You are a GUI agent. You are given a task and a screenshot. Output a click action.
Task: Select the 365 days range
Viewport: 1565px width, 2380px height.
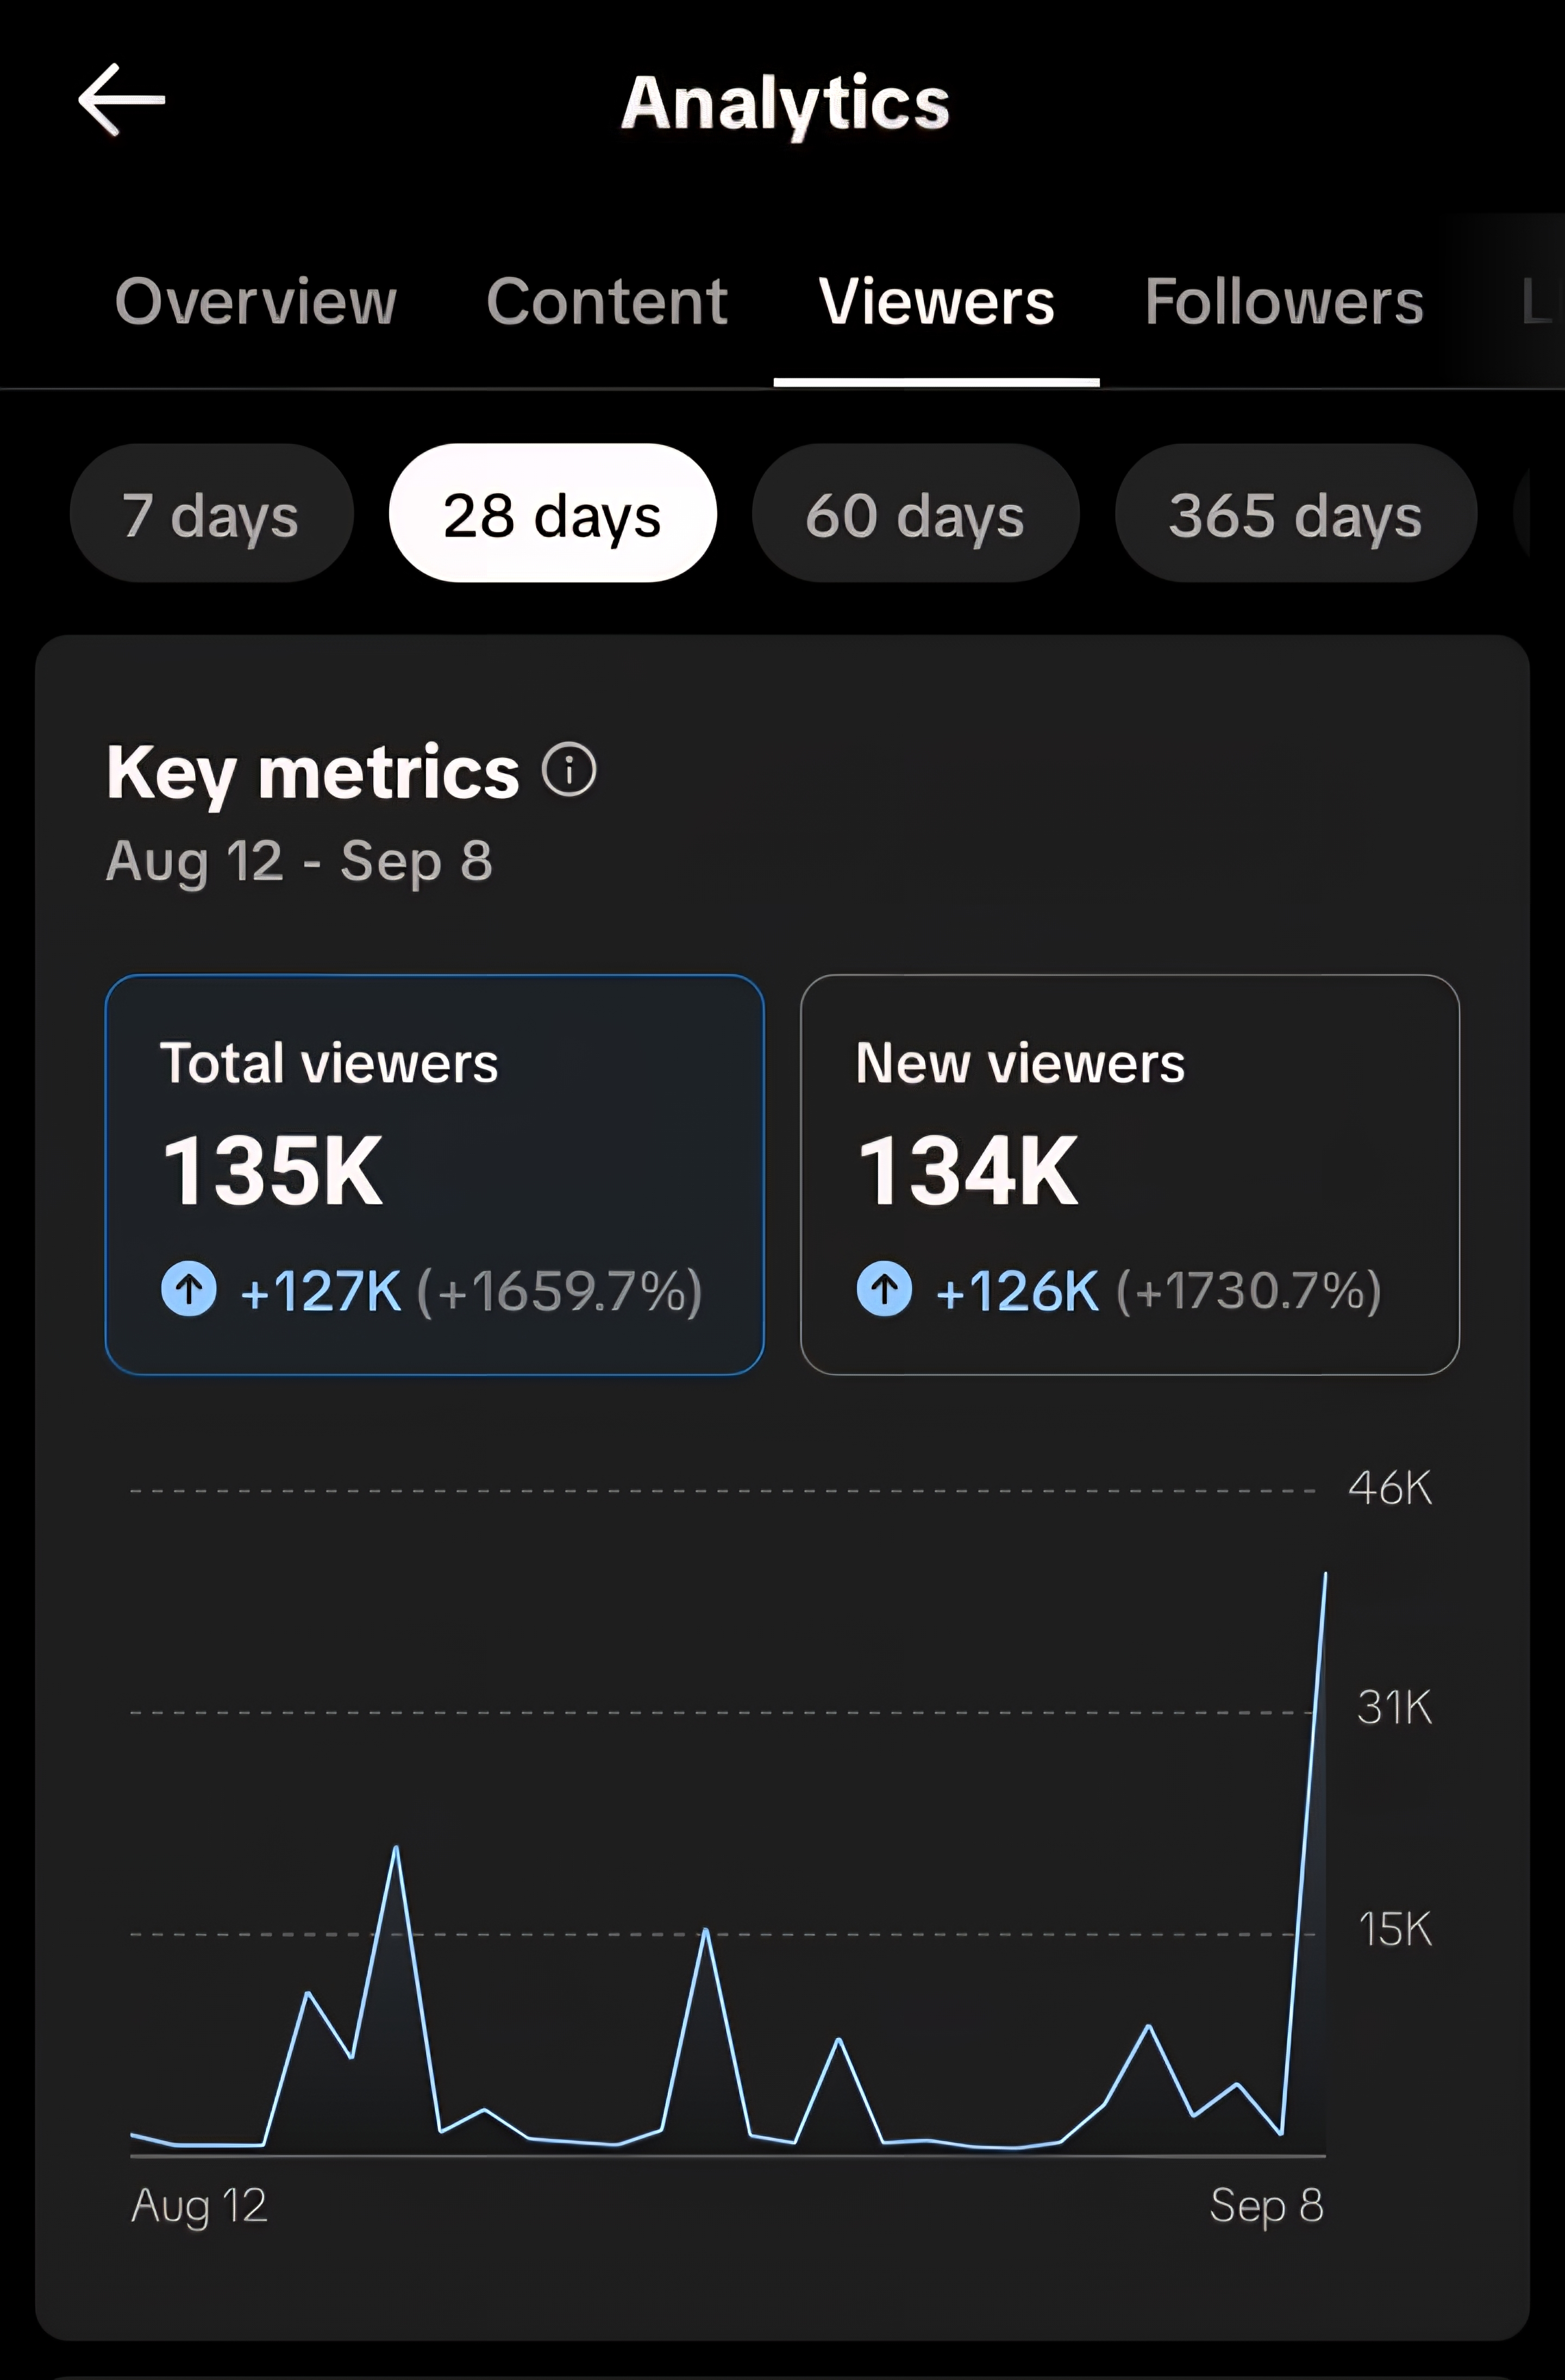coord(1295,514)
